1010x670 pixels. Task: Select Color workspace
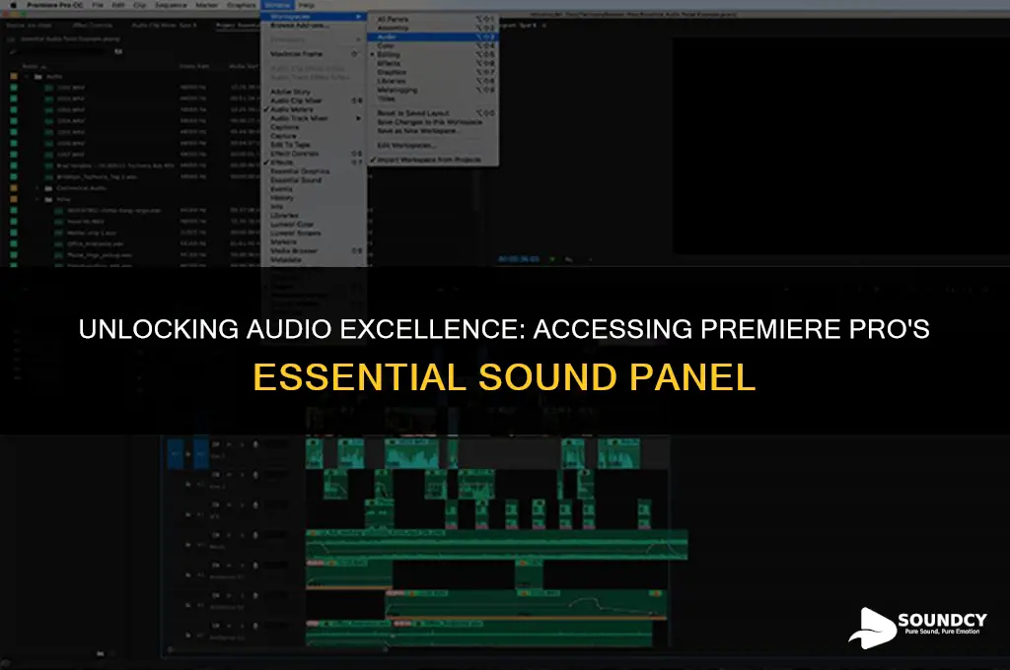[433, 45]
